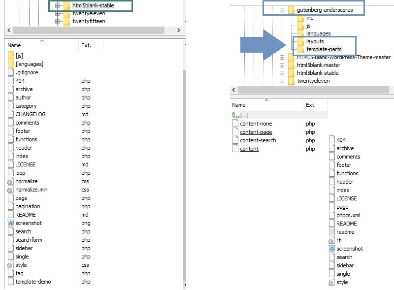Click the readme text document icon
This screenshot has width=394, height=290.
point(332,232)
